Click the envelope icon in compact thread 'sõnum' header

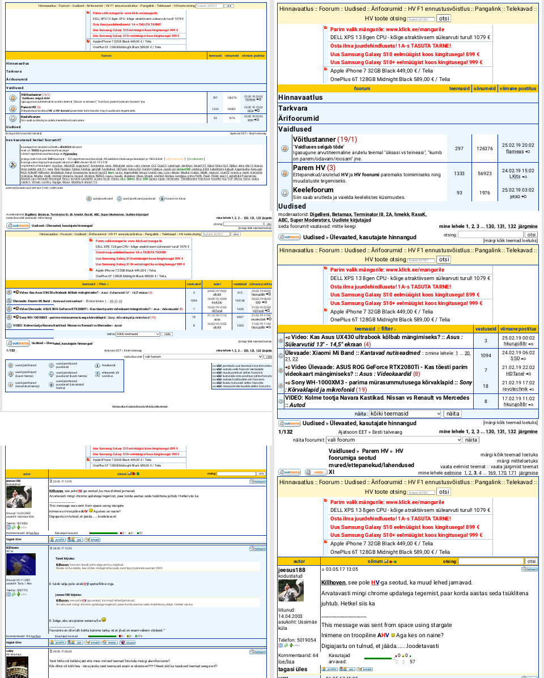coord(130,473)
